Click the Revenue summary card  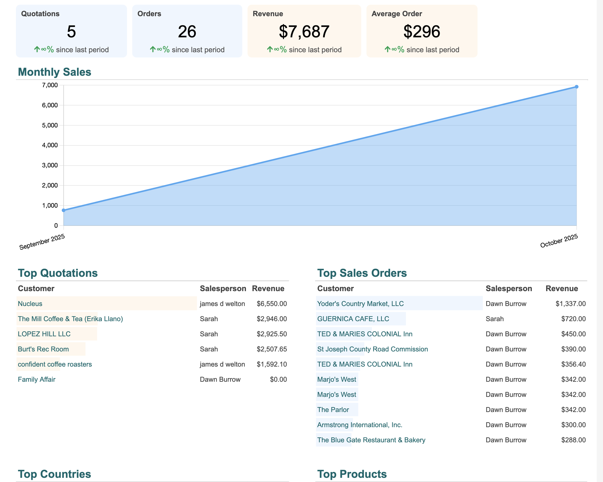pyautogui.click(x=304, y=31)
